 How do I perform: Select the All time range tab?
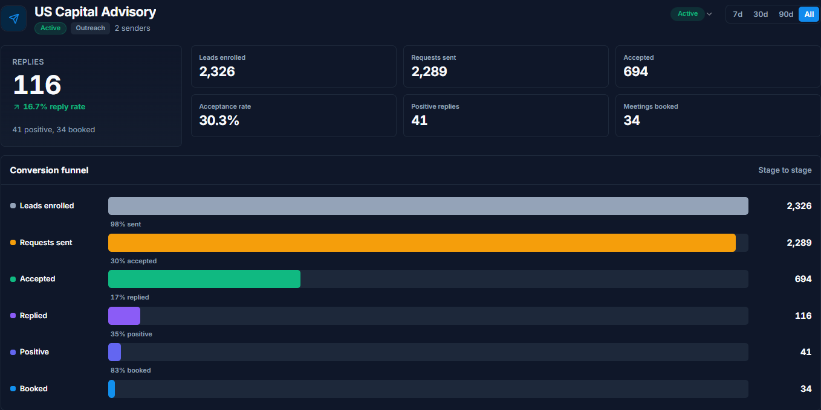point(809,14)
